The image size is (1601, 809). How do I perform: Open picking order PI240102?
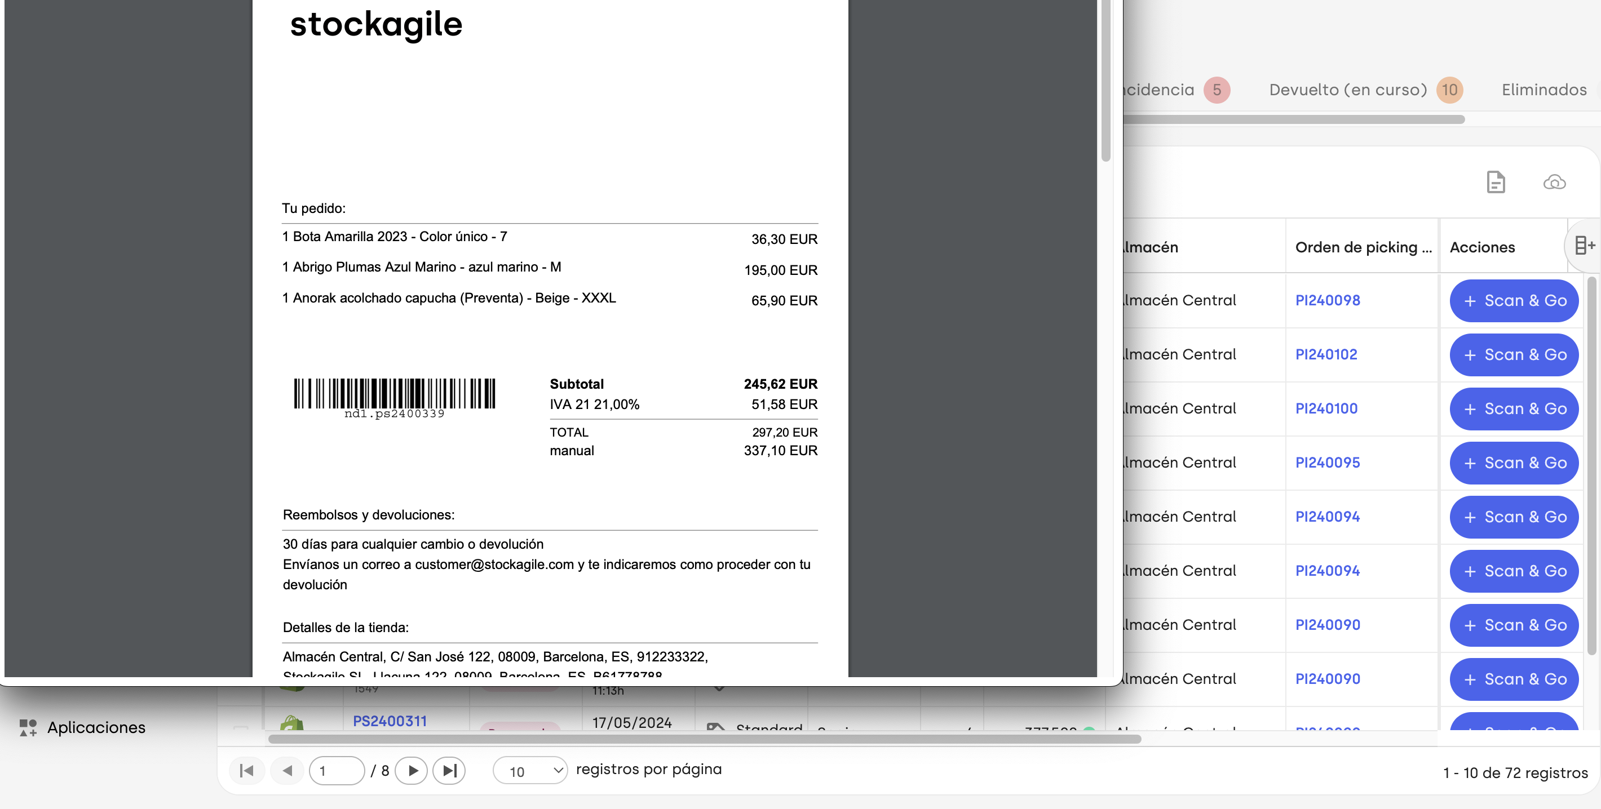click(x=1326, y=354)
